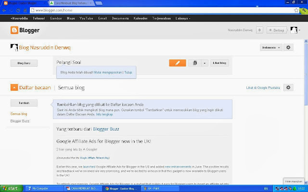
Task: Click the launched link in the article
Action: point(89,167)
